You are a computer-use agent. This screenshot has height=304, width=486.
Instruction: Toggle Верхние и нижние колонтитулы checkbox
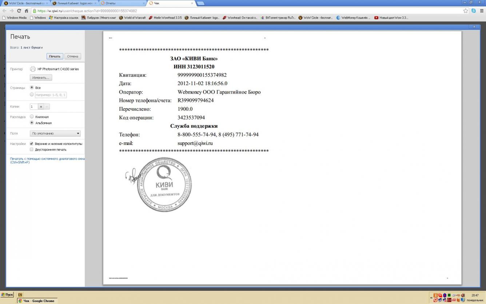tap(32, 144)
